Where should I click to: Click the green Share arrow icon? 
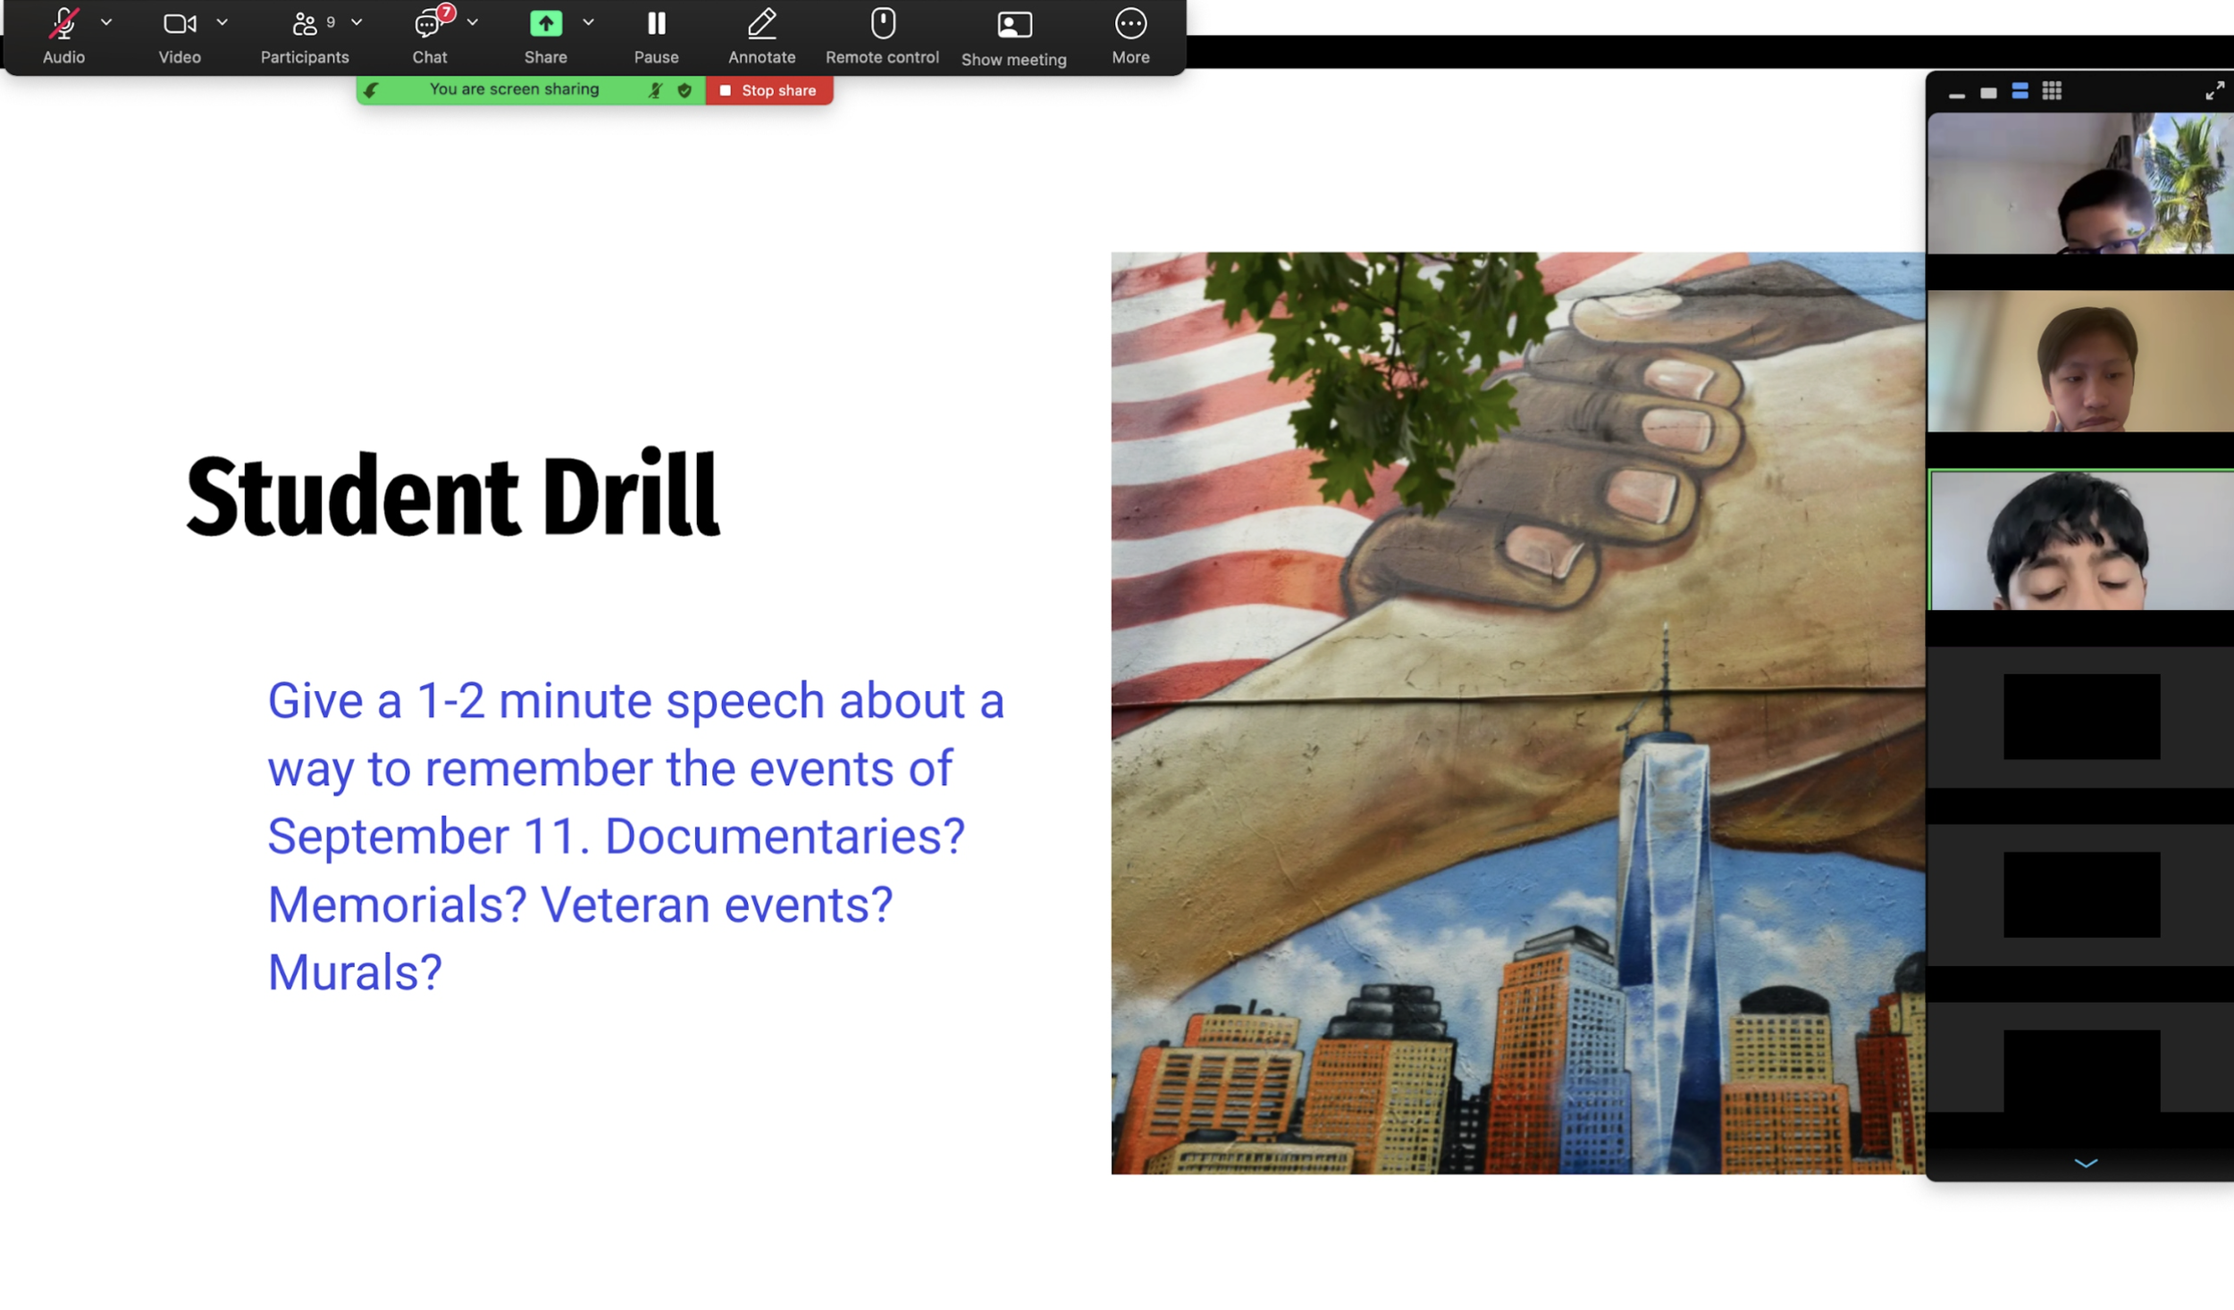click(545, 24)
